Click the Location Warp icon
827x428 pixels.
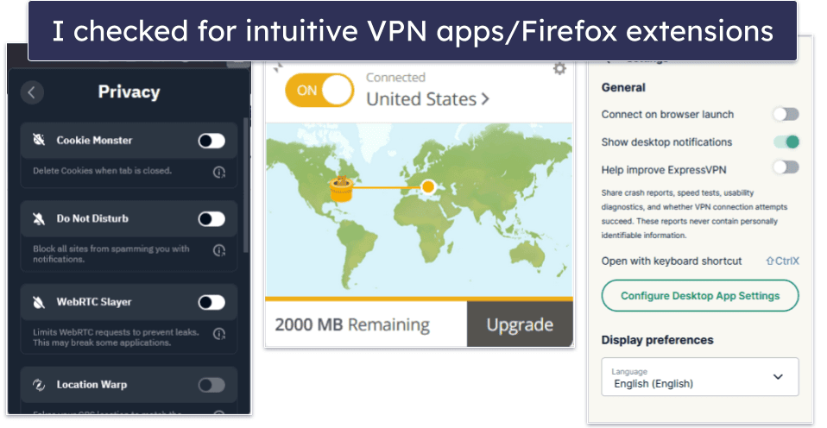39,385
